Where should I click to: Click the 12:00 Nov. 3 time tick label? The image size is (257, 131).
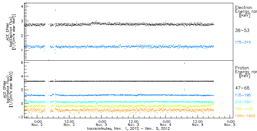tap(134, 123)
